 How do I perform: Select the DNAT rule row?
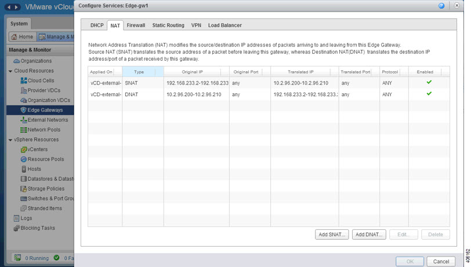269,94
